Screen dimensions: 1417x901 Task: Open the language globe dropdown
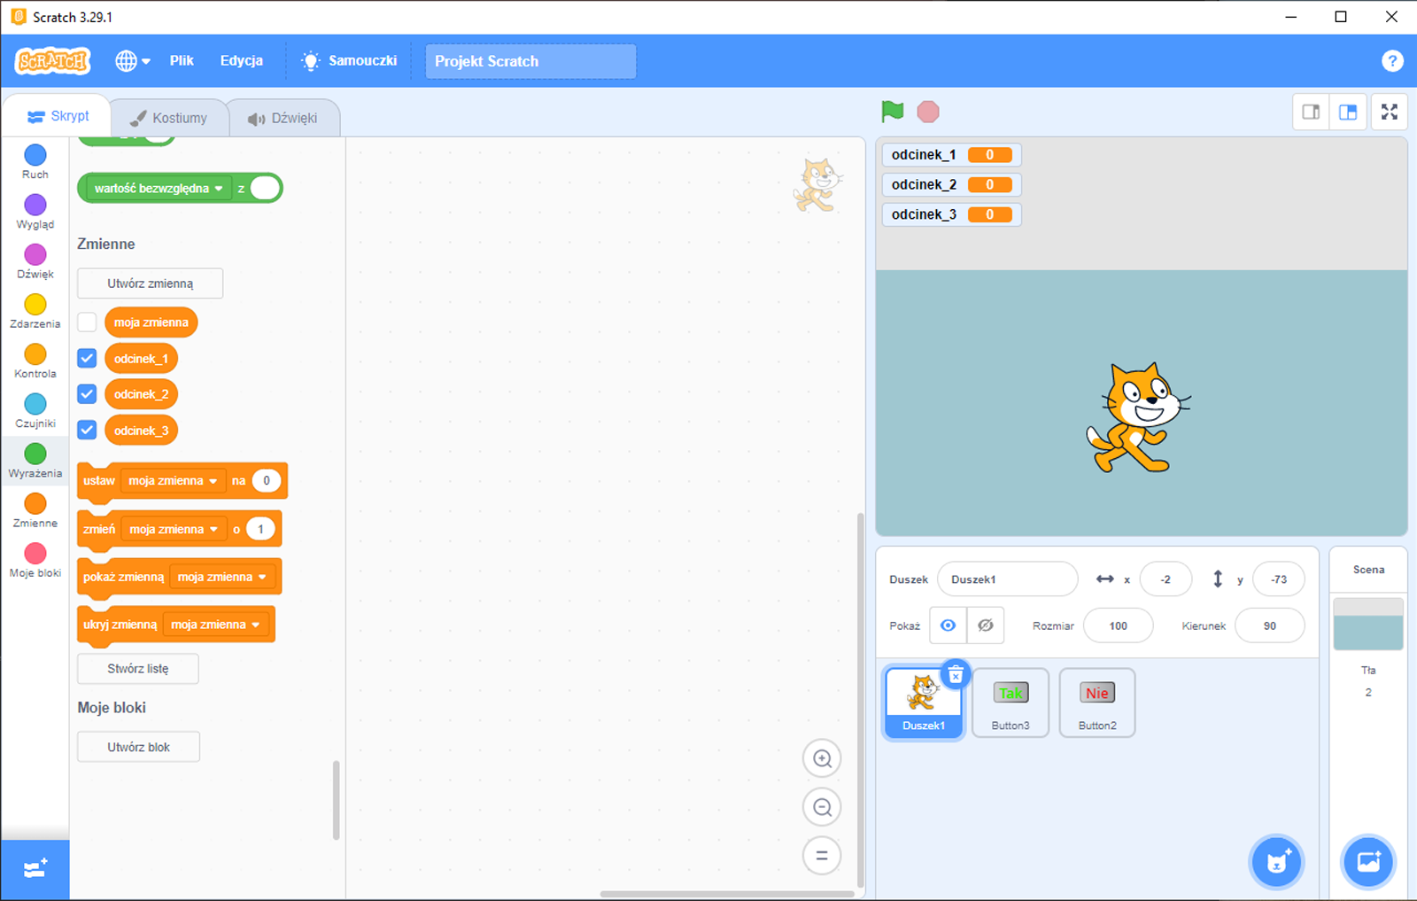(131, 60)
